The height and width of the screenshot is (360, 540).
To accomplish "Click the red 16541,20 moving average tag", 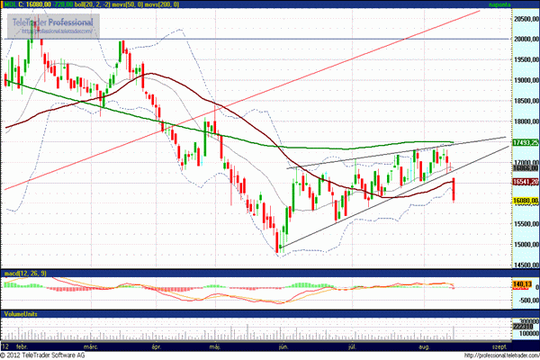I will click(x=526, y=182).
